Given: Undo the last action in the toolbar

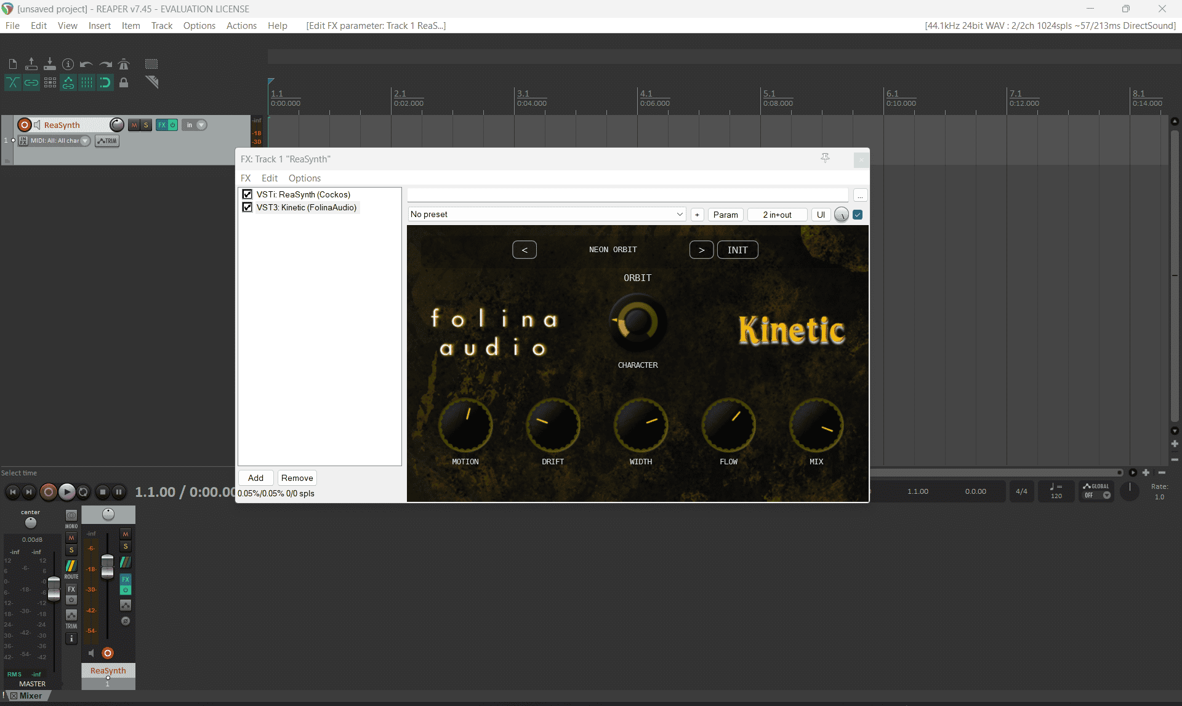Looking at the screenshot, I should (86, 64).
